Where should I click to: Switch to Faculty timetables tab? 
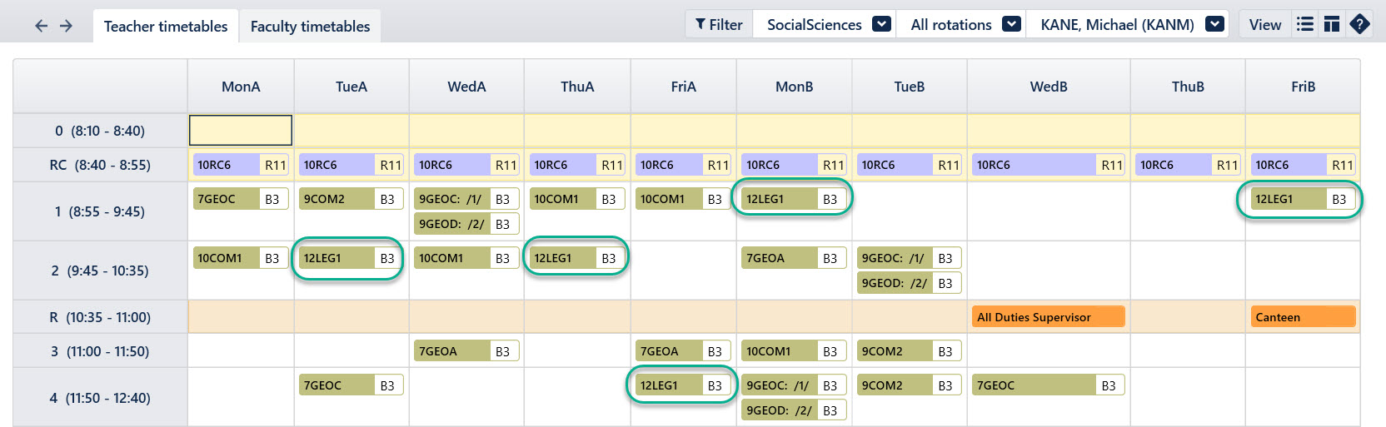tap(310, 27)
